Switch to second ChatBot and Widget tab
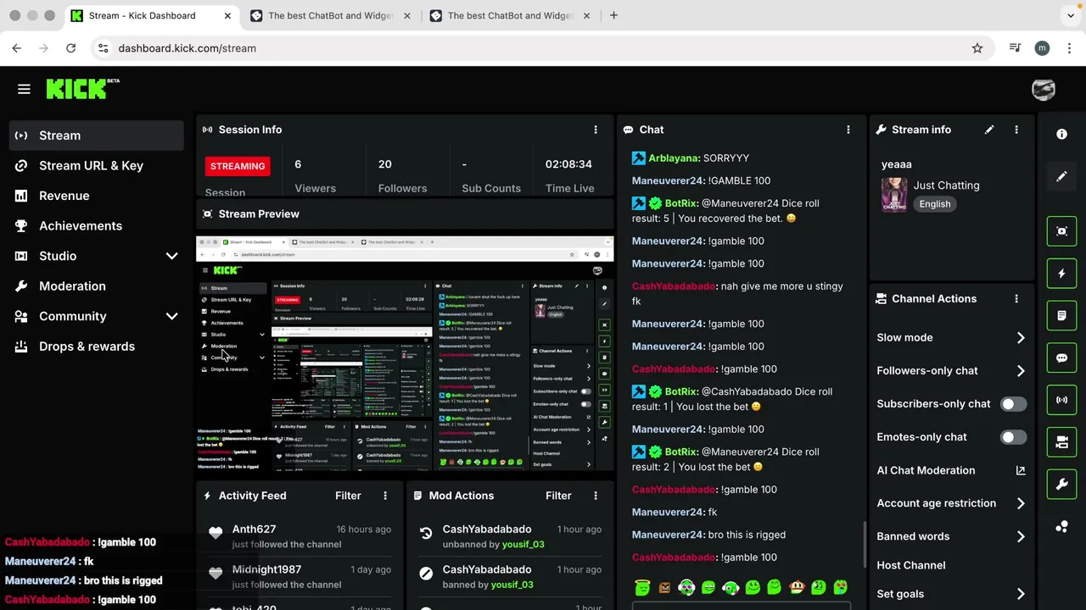1086x610 pixels. point(331,15)
